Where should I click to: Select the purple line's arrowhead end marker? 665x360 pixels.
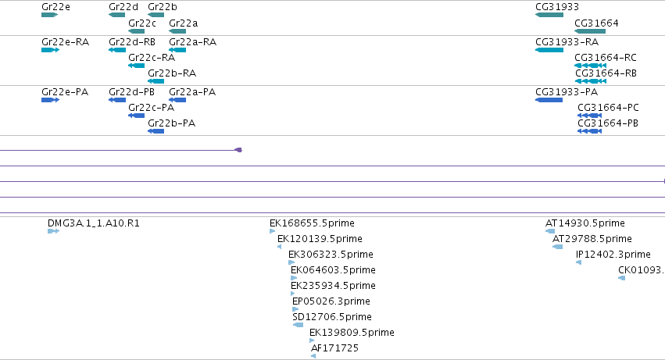coord(238,150)
